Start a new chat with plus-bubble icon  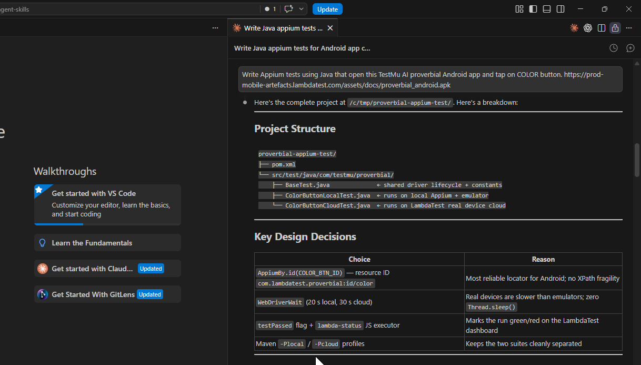coord(630,48)
